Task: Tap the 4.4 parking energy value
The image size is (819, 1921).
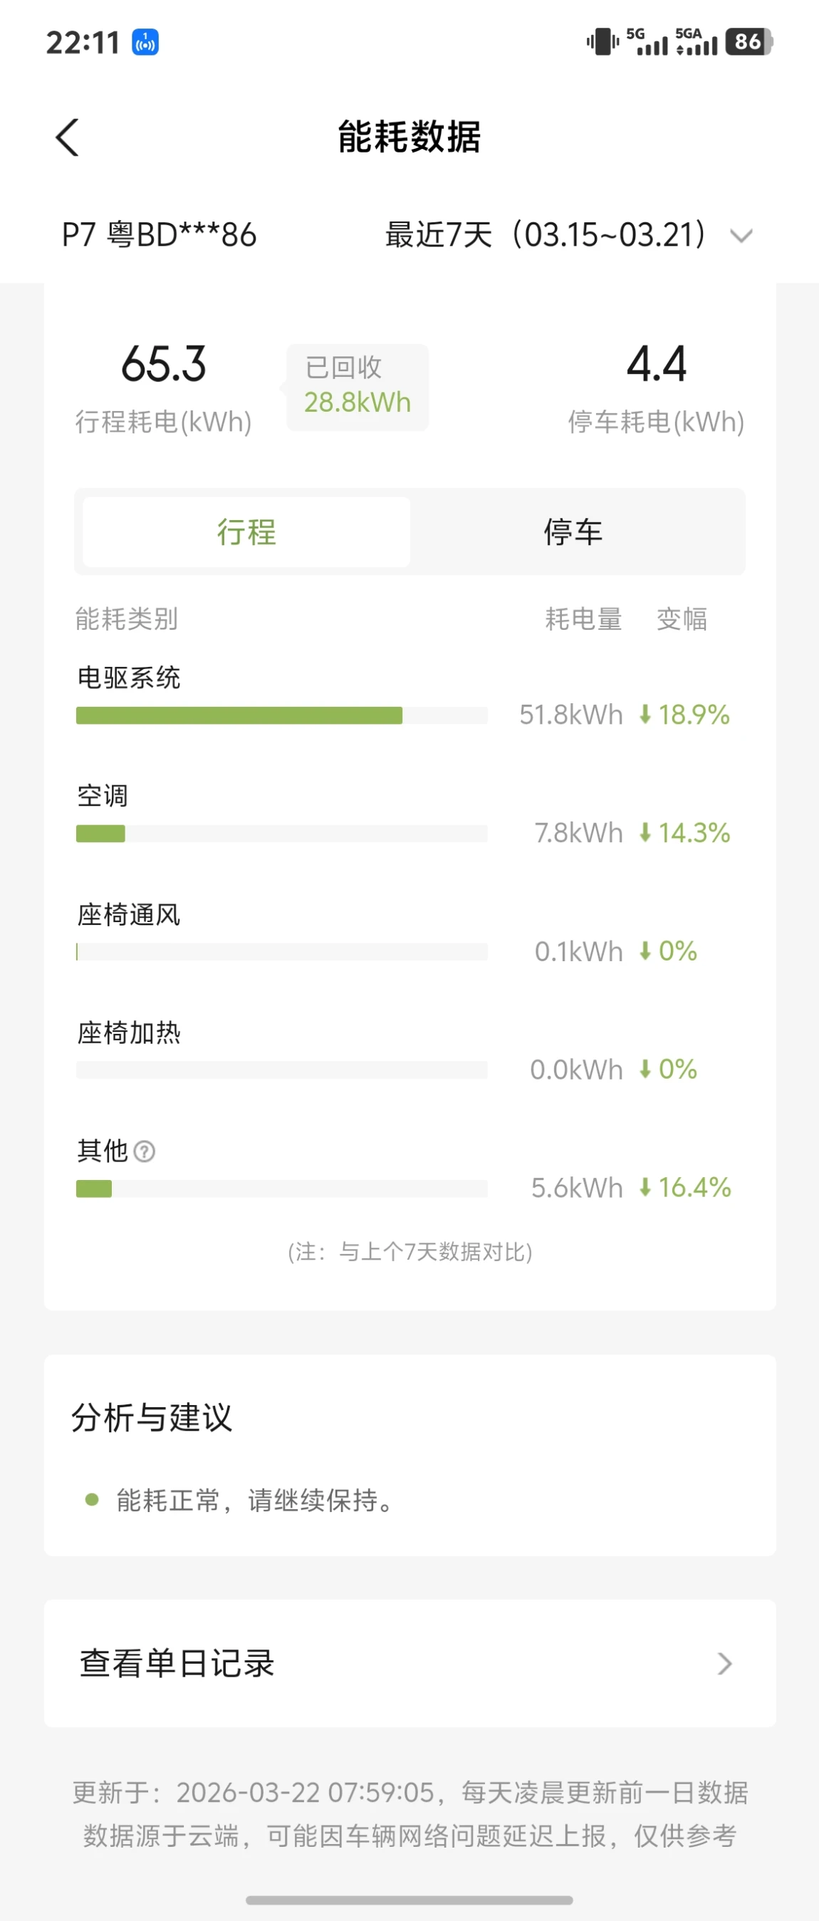Action: (x=656, y=364)
